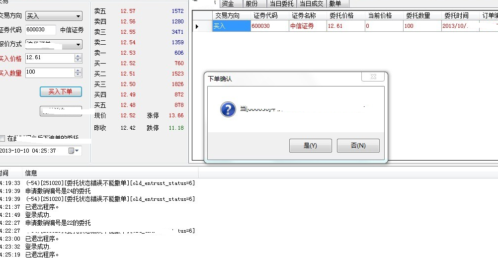Viewport: 498px width, 258px height.
Task: Click the 证券代码 600030 input field
Action: pos(41,29)
